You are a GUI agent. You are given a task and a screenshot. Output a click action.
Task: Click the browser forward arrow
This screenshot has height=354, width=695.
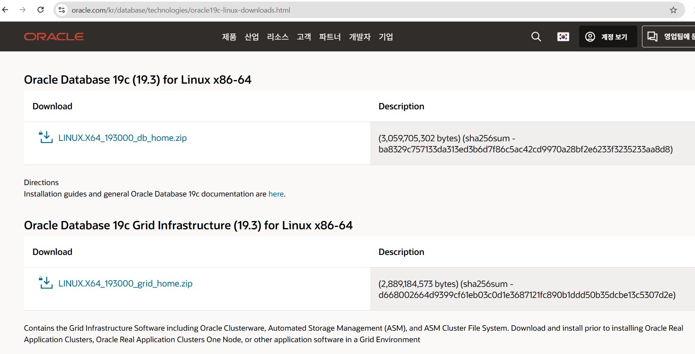click(23, 10)
